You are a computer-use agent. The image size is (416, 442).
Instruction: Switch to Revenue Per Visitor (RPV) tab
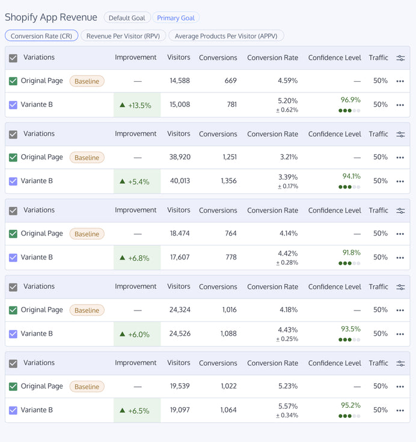pyautogui.click(x=123, y=36)
